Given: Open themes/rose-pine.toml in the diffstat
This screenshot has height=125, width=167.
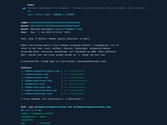Looking at the screenshot, I should 38,87.
